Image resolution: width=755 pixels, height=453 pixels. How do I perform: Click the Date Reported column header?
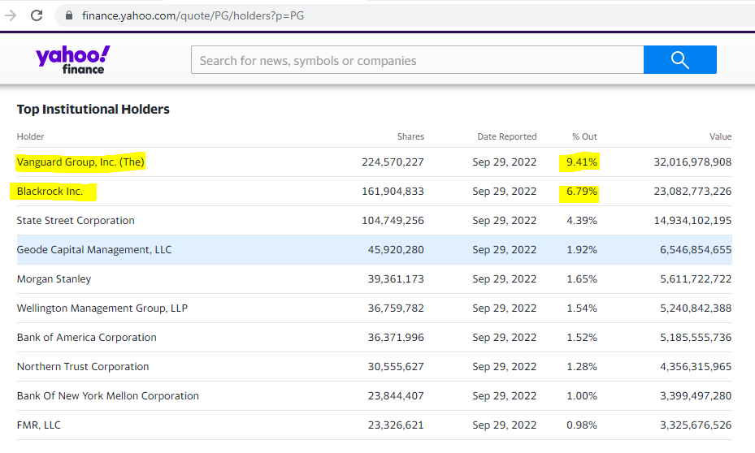coord(506,136)
